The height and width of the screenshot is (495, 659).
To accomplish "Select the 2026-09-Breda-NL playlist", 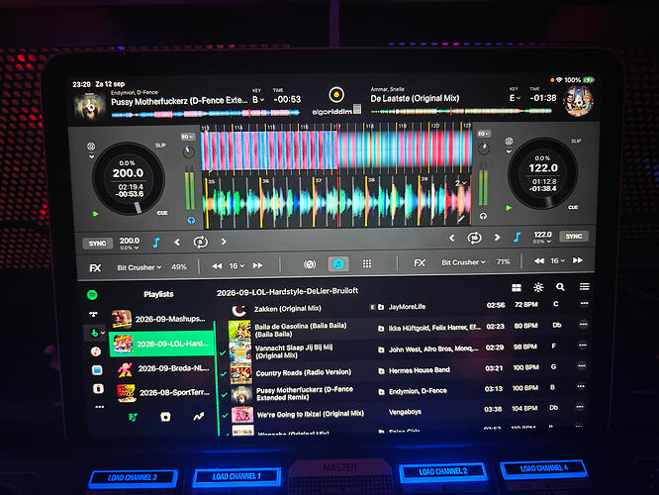I will pos(163,369).
